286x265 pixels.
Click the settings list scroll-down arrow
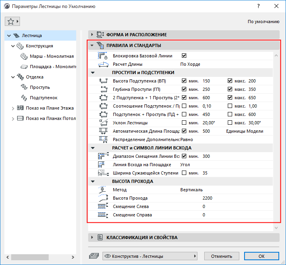(x=276, y=228)
